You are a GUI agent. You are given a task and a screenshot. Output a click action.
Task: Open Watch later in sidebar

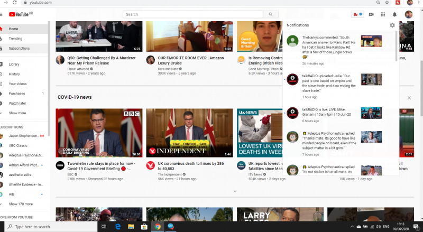[x=17, y=103]
